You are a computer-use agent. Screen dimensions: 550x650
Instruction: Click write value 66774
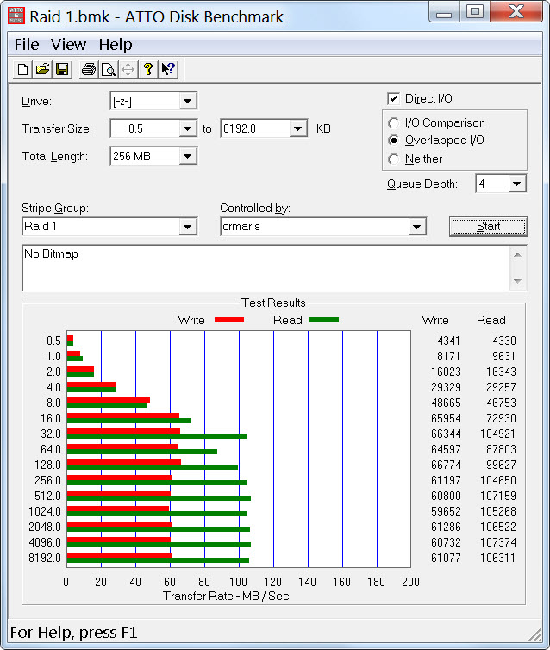(446, 466)
